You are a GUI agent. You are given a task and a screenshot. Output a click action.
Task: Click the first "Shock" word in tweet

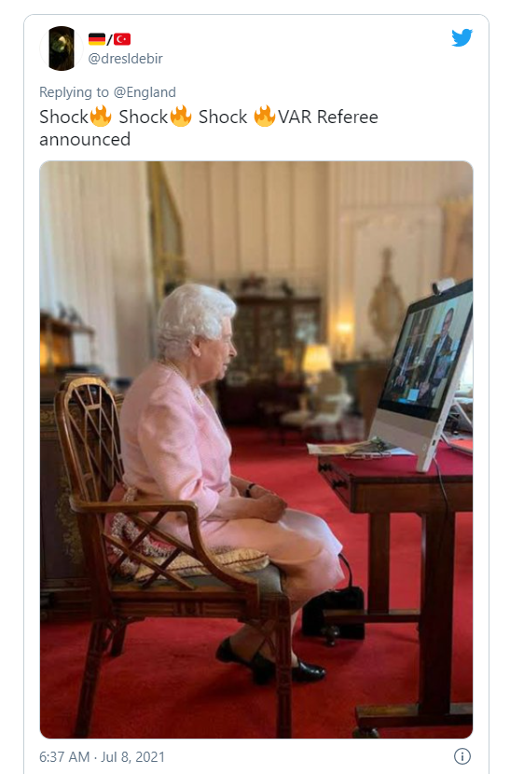tap(64, 117)
